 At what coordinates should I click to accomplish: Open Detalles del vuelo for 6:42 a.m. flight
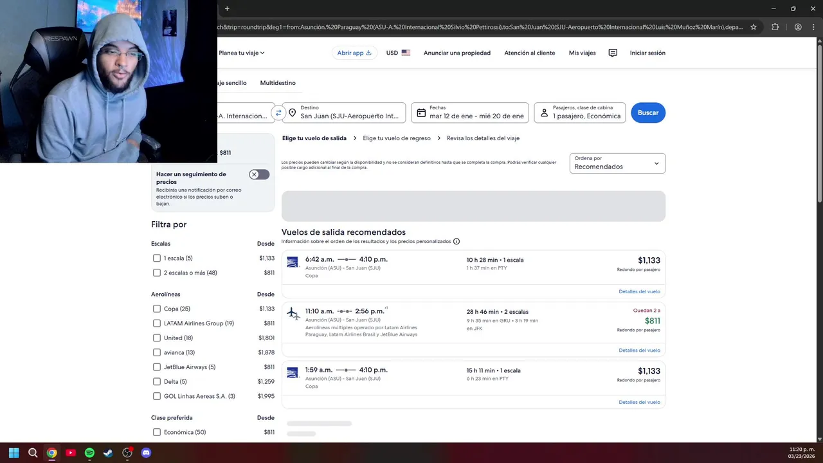pyautogui.click(x=639, y=291)
